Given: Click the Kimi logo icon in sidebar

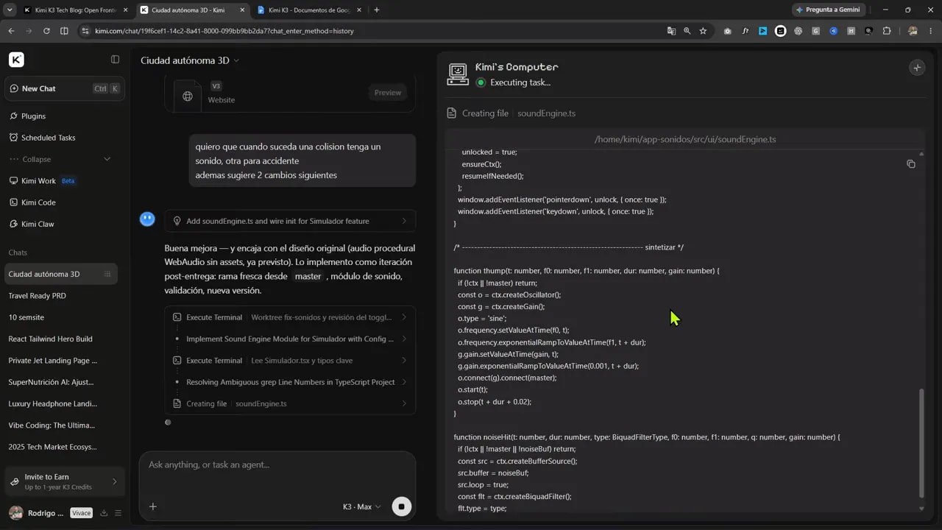Looking at the screenshot, I should pos(16,60).
